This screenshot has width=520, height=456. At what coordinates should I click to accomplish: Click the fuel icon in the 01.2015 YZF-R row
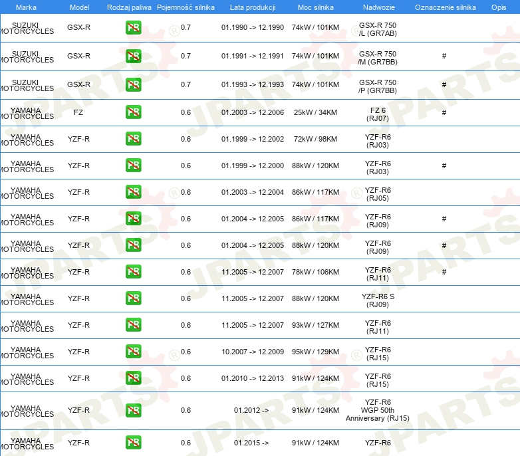(133, 443)
